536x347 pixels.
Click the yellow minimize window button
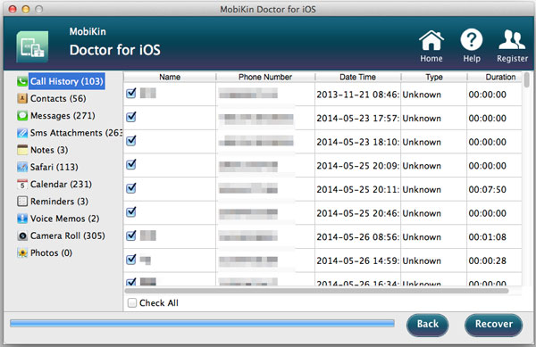pos(26,9)
